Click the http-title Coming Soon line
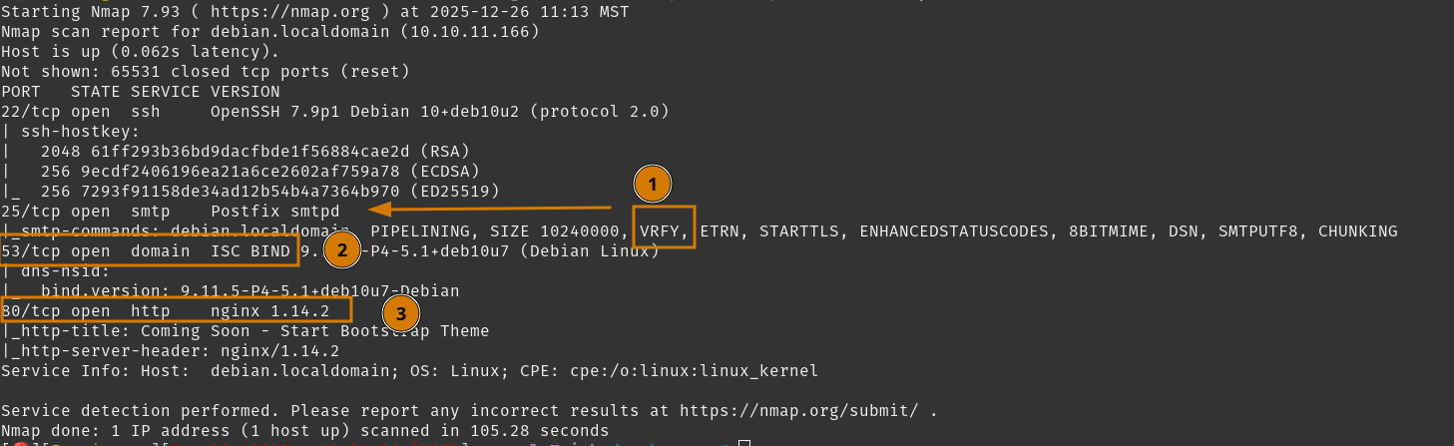The height and width of the screenshot is (446, 1454). tap(245, 331)
